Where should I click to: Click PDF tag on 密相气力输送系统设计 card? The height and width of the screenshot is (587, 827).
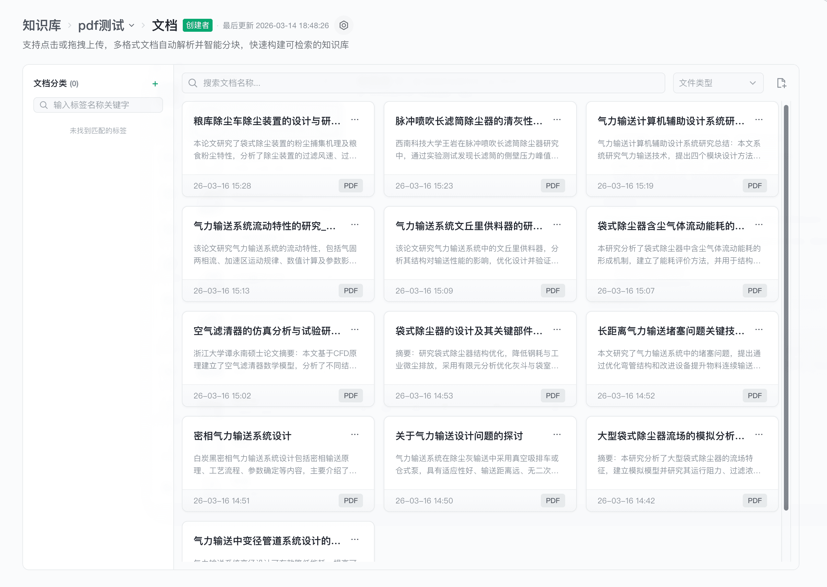point(350,501)
